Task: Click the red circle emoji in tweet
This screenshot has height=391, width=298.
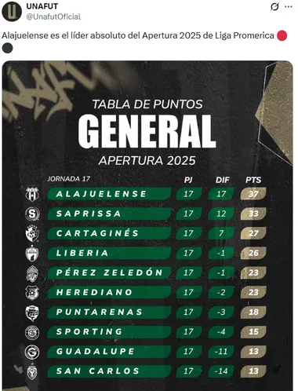Action: (282, 35)
